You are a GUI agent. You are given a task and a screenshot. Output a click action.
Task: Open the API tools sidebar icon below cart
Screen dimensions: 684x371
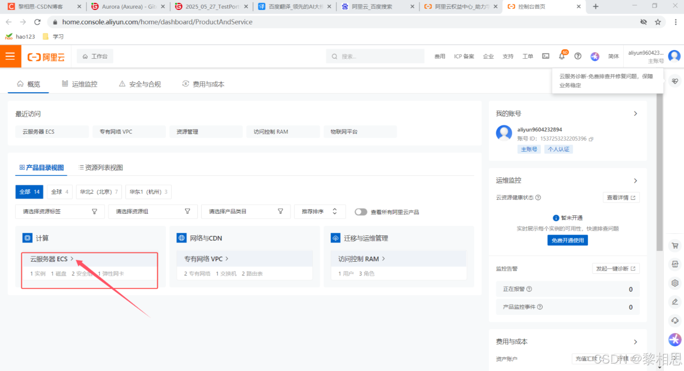point(675,264)
